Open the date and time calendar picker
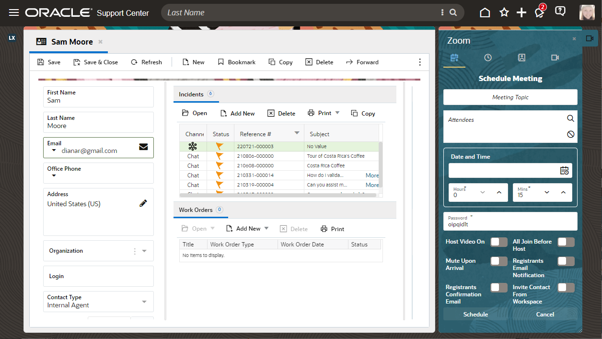The image size is (602, 339). [565, 170]
